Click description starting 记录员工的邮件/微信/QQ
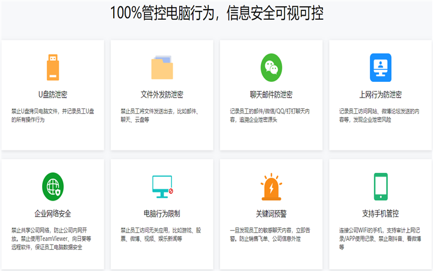 click(x=270, y=115)
